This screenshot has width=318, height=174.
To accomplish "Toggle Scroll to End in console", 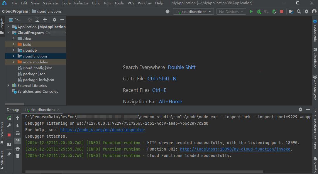I will click(18, 141).
